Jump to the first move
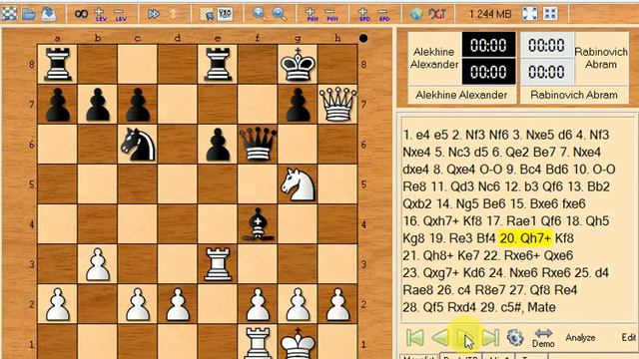The image size is (639, 359). 415,337
